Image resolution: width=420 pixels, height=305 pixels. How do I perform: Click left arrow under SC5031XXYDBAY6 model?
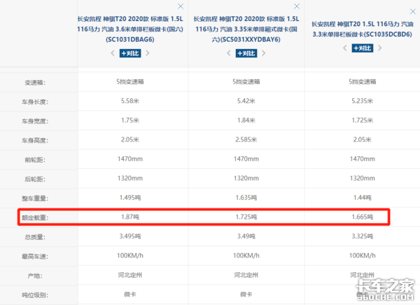click(x=229, y=53)
